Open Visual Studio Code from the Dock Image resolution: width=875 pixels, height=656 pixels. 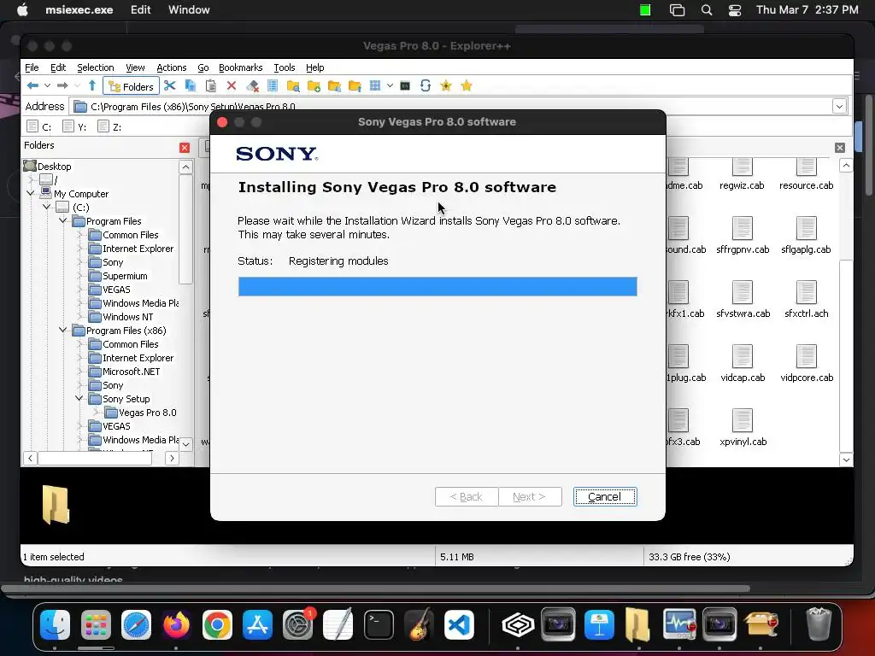[x=459, y=624]
